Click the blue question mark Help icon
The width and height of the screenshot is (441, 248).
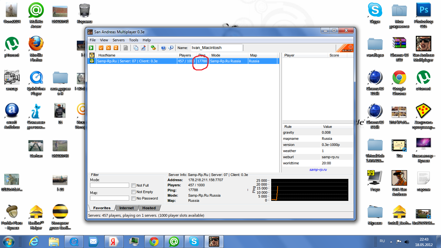click(163, 48)
